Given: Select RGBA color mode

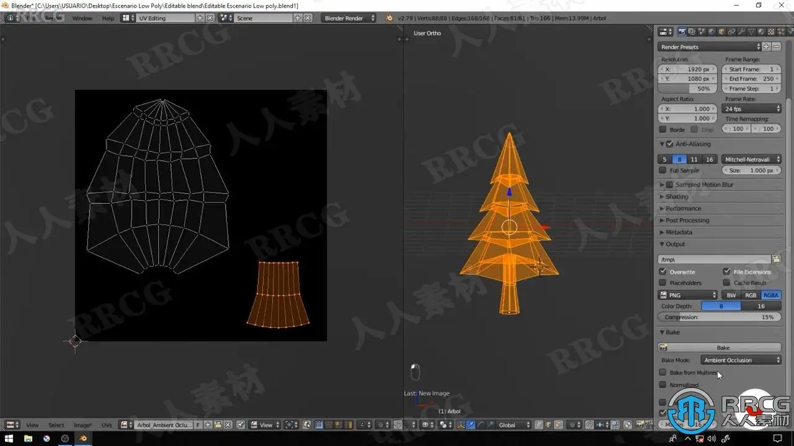Looking at the screenshot, I should point(771,295).
